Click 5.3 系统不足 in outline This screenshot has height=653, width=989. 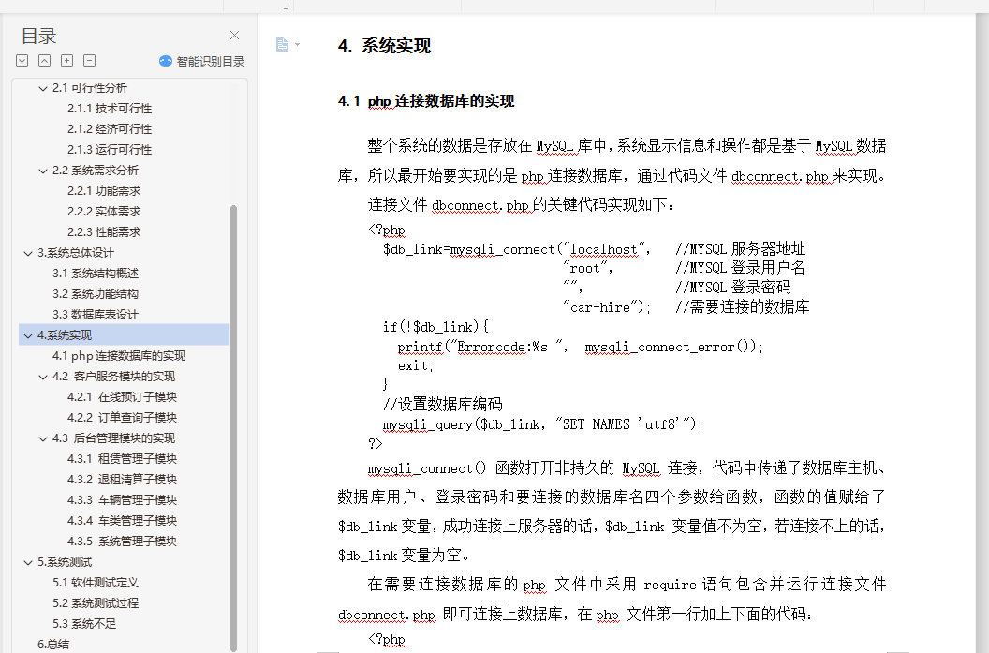[84, 624]
